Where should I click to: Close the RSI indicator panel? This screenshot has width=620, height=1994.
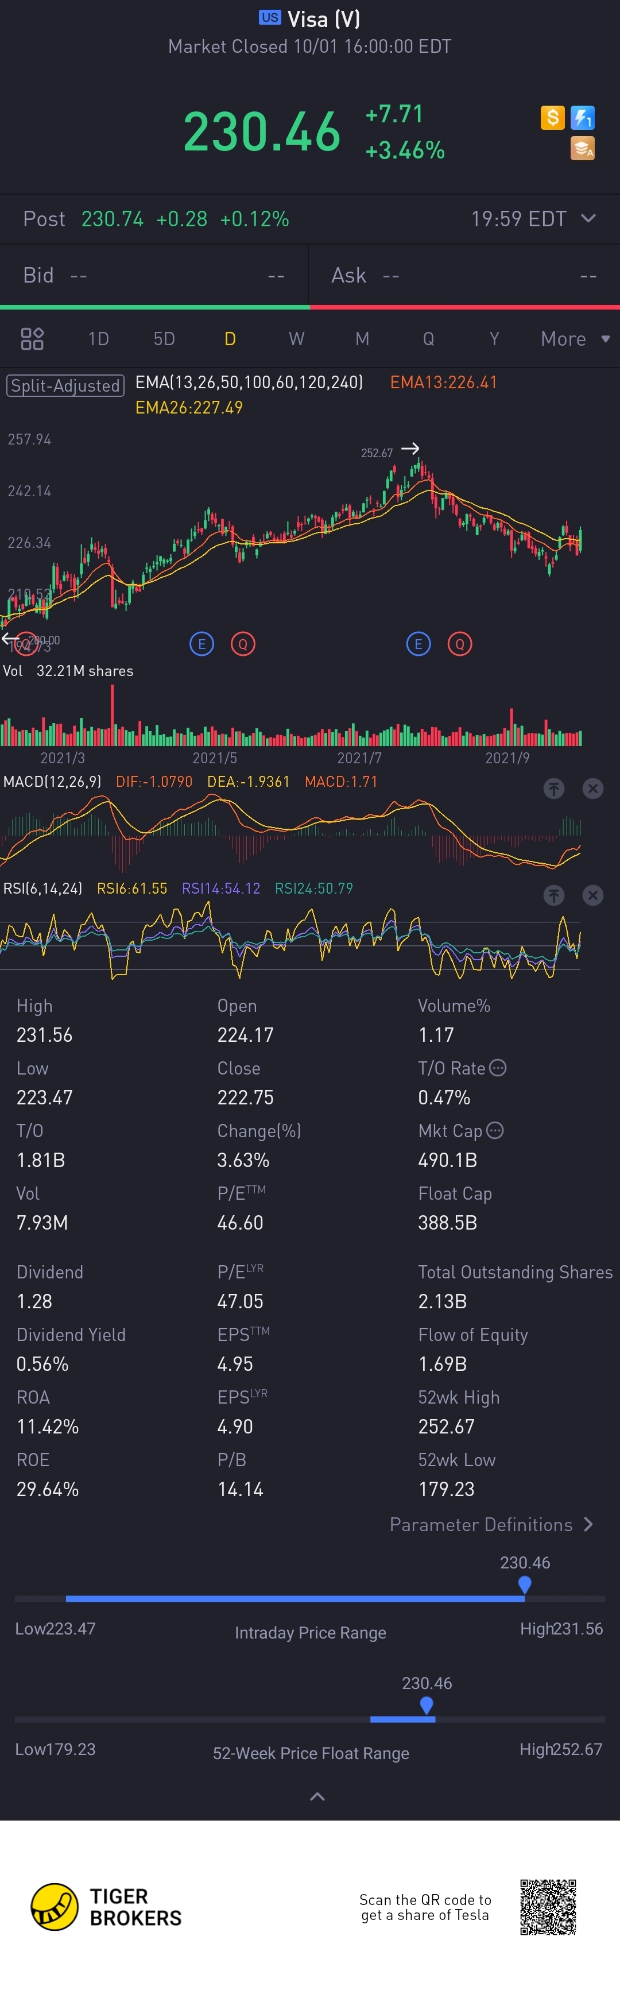click(x=593, y=895)
